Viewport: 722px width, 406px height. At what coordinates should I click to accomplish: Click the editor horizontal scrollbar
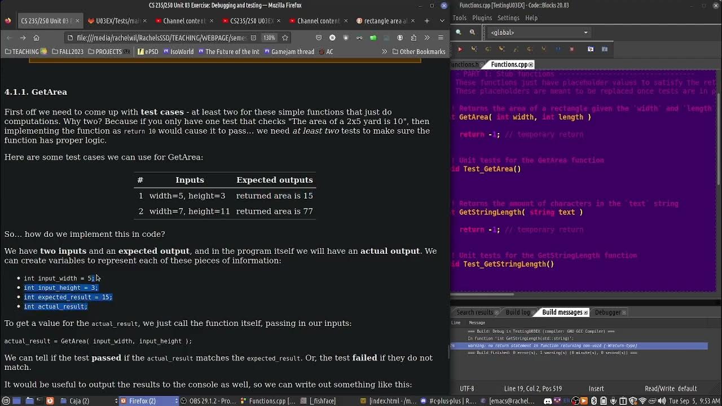pos(482,294)
